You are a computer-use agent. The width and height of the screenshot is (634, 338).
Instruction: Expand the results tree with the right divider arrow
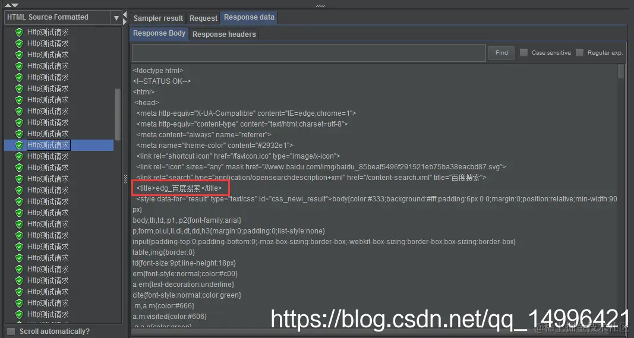[125, 21]
